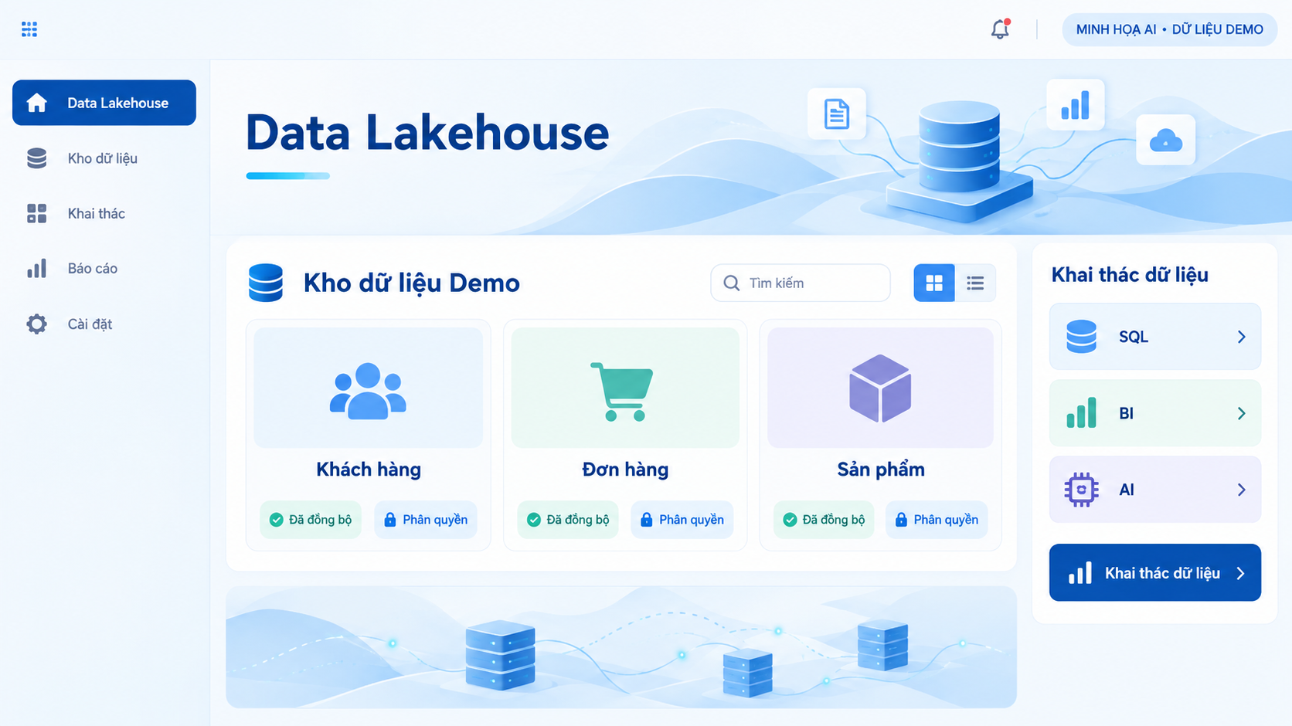Screen dimensions: 1292x726
Task: Open the notifications bell
Action: click(x=1000, y=29)
